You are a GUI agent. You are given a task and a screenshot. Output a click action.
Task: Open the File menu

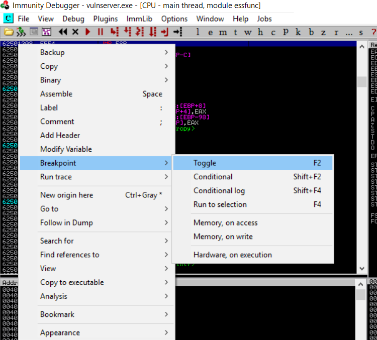[x=24, y=19]
